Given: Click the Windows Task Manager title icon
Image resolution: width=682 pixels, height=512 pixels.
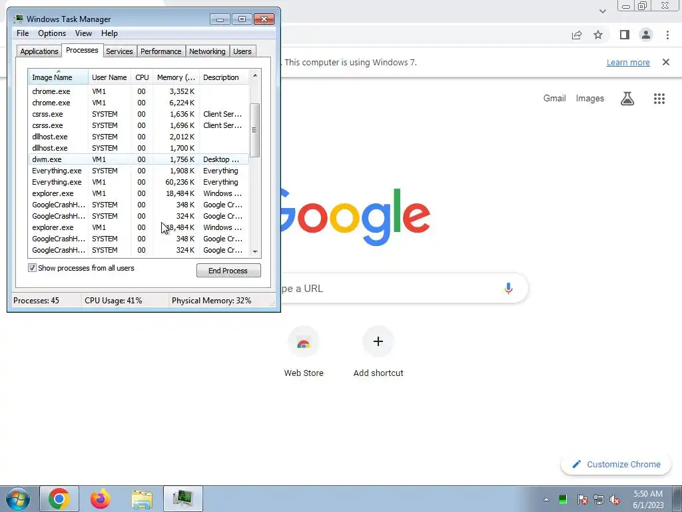Looking at the screenshot, I should pyautogui.click(x=18, y=19).
